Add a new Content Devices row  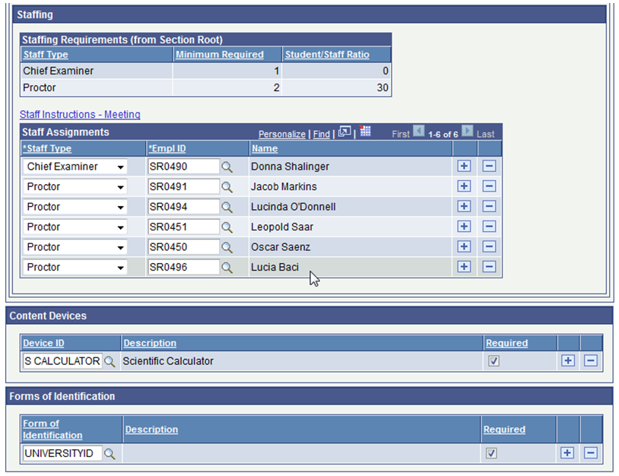point(567,361)
